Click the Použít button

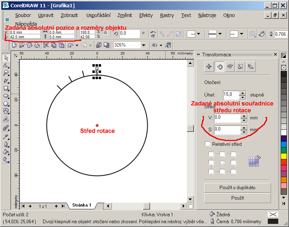(237, 198)
